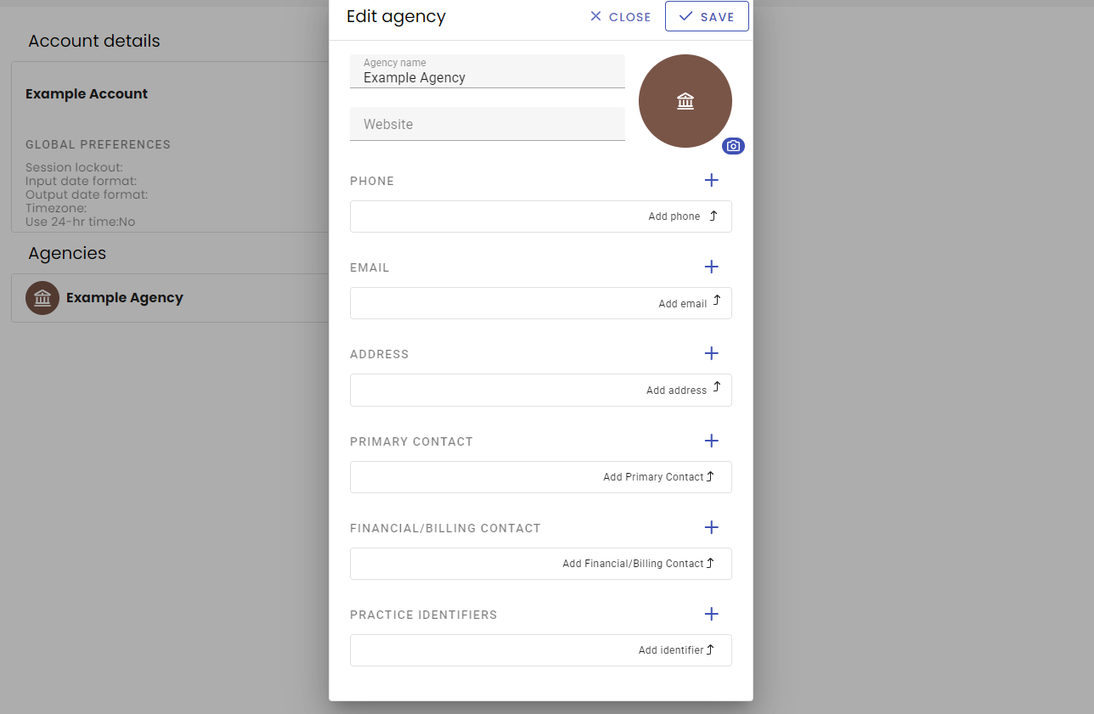
Task: Click the Example Account heading
Action: pos(87,94)
